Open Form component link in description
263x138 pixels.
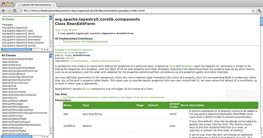coord(88,89)
